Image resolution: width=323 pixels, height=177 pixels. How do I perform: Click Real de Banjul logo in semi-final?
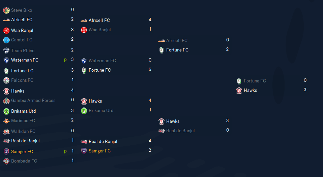[x=161, y=131]
